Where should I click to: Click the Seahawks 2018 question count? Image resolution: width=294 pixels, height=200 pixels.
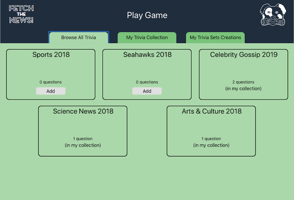coord(147,82)
